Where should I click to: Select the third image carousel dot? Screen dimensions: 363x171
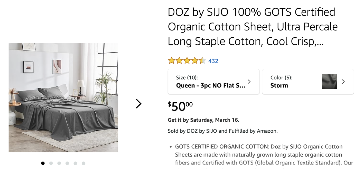59,163
